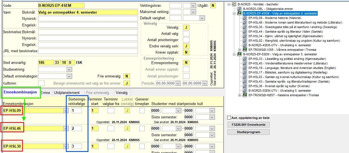Toggle Generer timeplan box for EP-HSL09 row
Viewport: 349px width, 153px height.
pyautogui.click(x=142, y=111)
